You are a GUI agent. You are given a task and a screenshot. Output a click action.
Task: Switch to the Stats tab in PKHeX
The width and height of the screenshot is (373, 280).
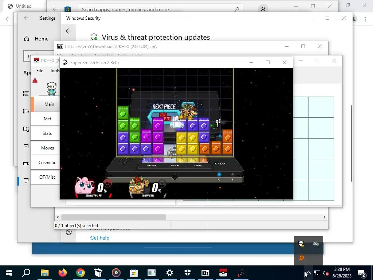point(46,133)
